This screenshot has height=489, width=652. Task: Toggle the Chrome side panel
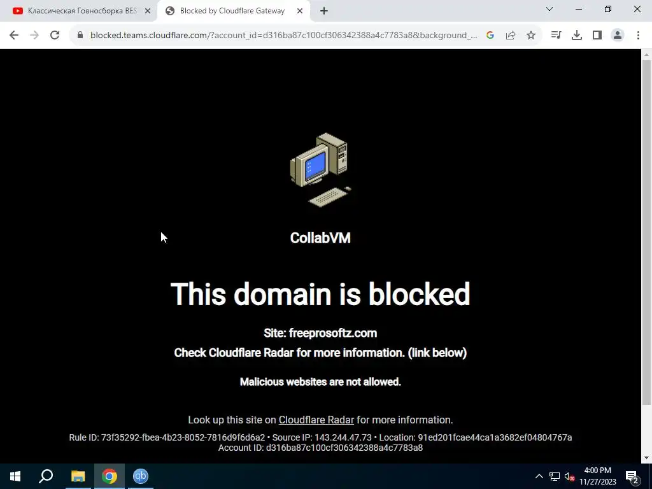[597, 36]
